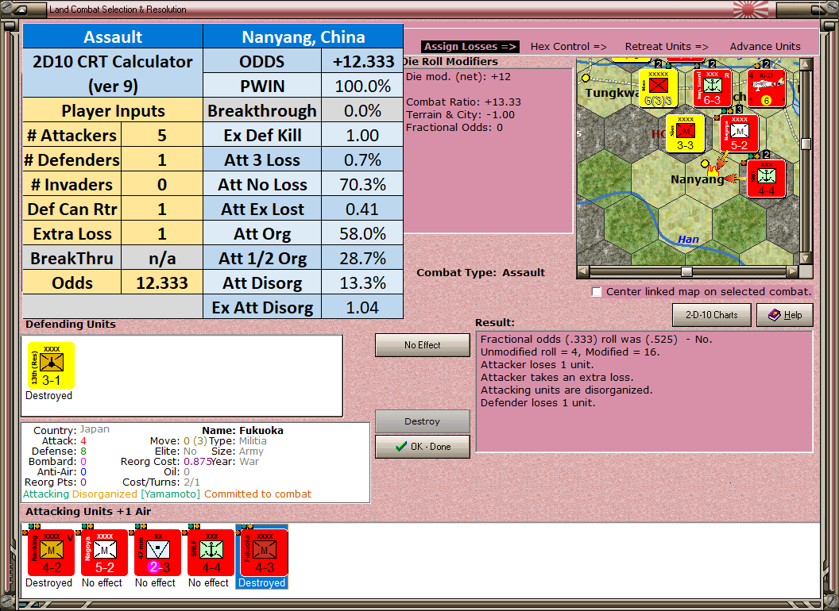Click the red 5-2 unit on map
Screen dimensions: 839x611
739,133
